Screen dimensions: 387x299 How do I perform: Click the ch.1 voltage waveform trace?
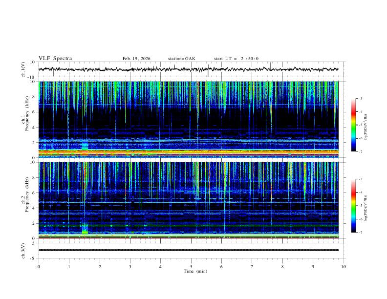point(188,69)
